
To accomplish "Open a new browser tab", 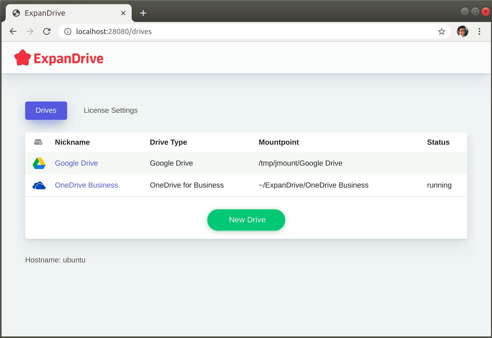I will coord(143,13).
